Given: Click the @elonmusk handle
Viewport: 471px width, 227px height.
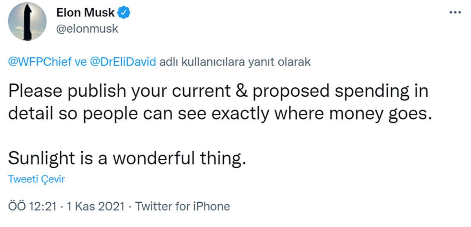Looking at the screenshot, I should pyautogui.click(x=87, y=28).
